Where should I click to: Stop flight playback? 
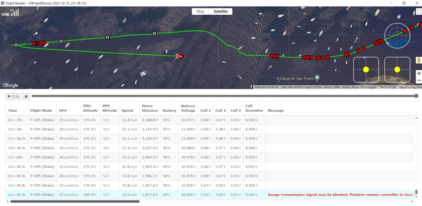click(26, 96)
